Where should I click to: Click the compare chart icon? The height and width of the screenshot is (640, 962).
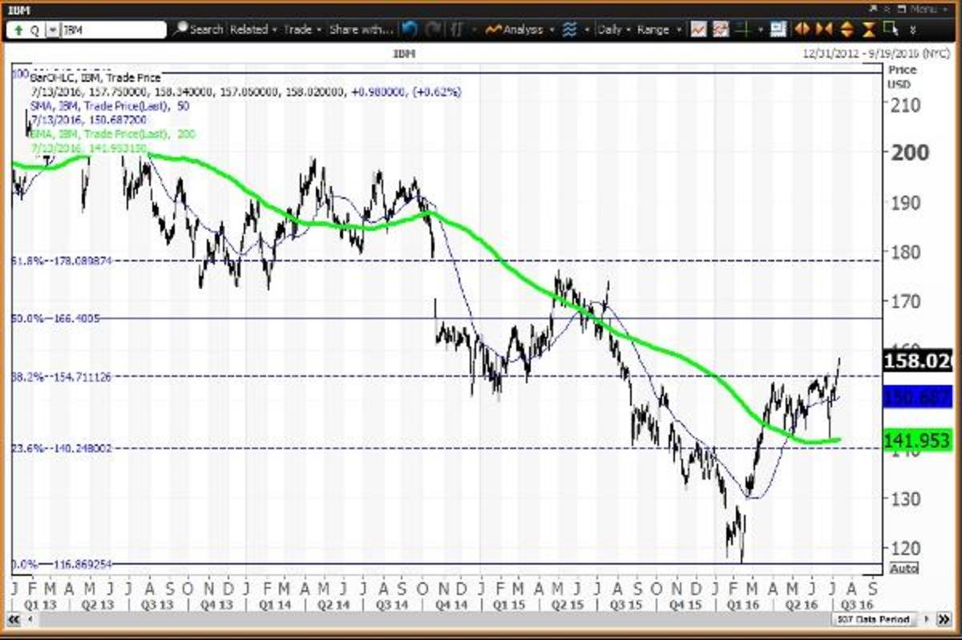coord(721,30)
